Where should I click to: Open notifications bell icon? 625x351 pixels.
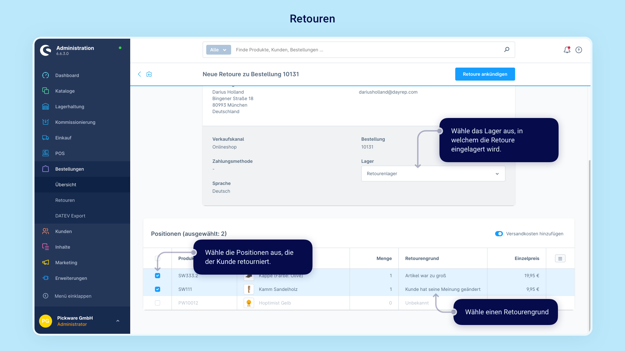click(567, 50)
